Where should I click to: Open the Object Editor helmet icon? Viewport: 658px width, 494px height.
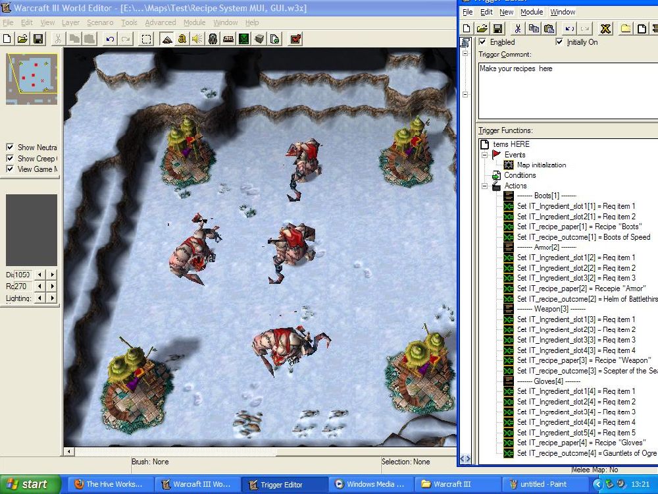[213, 39]
